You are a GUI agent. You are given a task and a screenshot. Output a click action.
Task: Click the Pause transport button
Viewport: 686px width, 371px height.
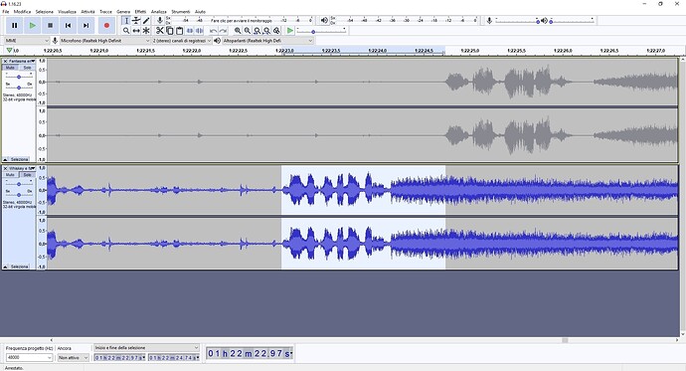coord(15,26)
